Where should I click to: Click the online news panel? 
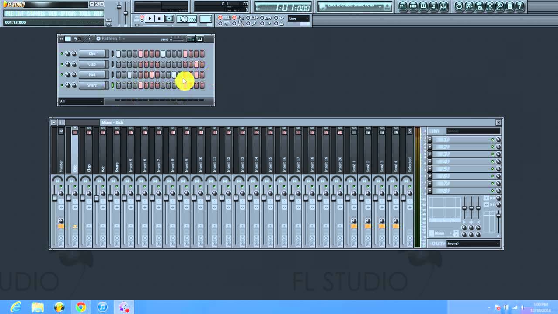(x=355, y=7)
